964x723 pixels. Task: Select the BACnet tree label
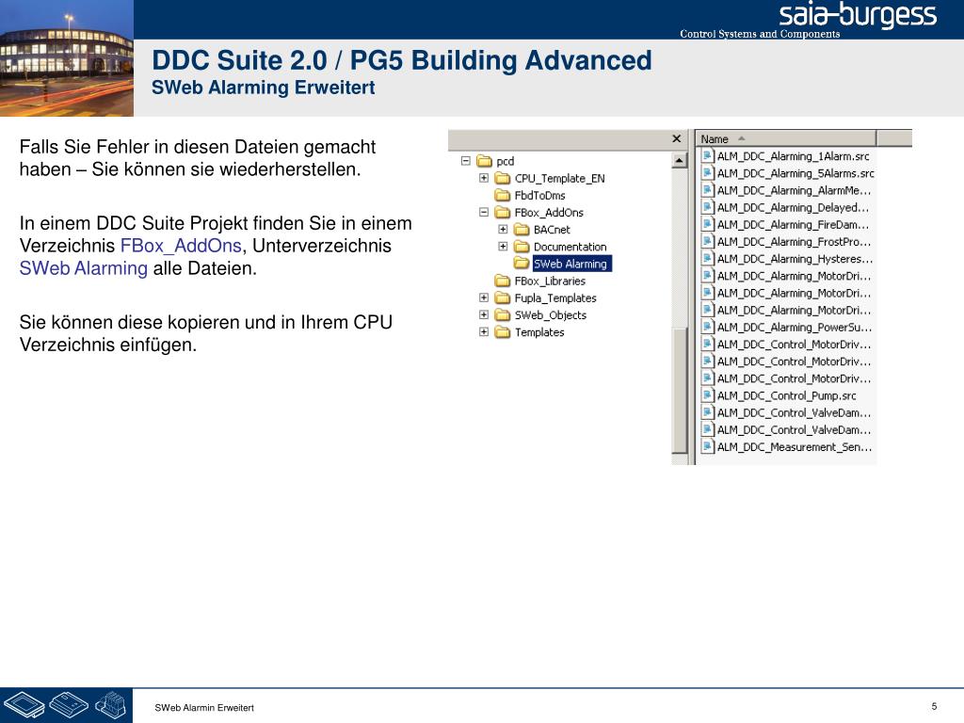[552, 230]
